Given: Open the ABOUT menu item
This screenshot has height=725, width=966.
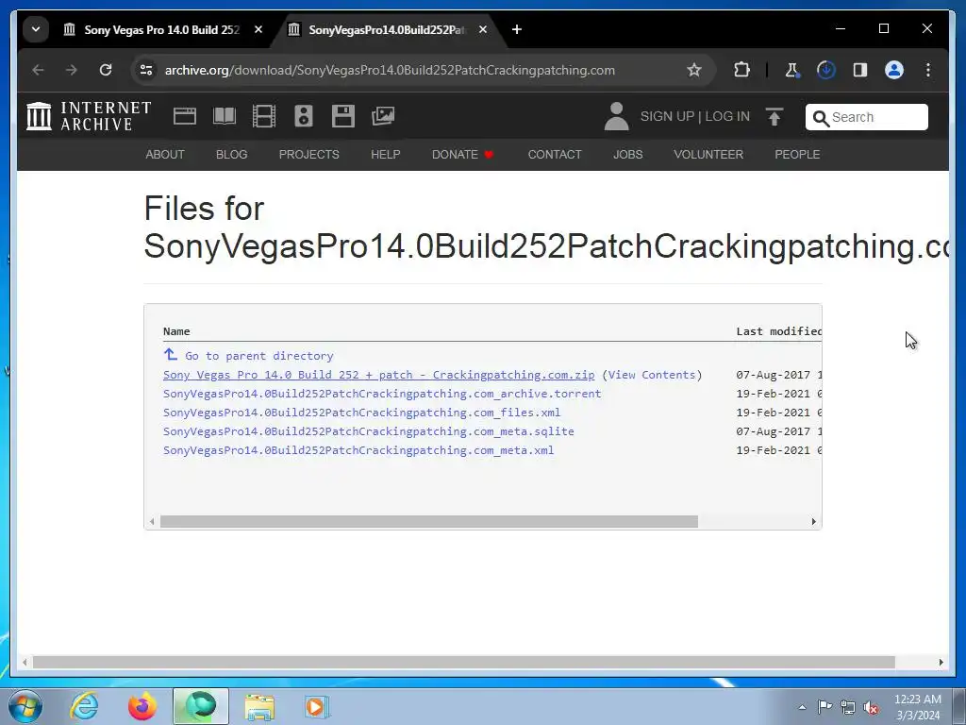Looking at the screenshot, I should 165,155.
